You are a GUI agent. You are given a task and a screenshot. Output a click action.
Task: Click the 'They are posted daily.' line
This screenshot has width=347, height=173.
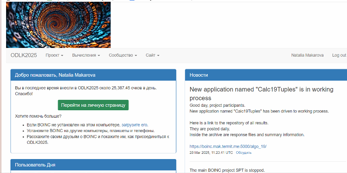coord(210,129)
